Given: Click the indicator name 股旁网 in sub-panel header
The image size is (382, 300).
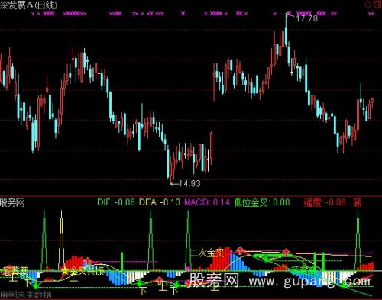Looking at the screenshot, I should click(x=12, y=203).
